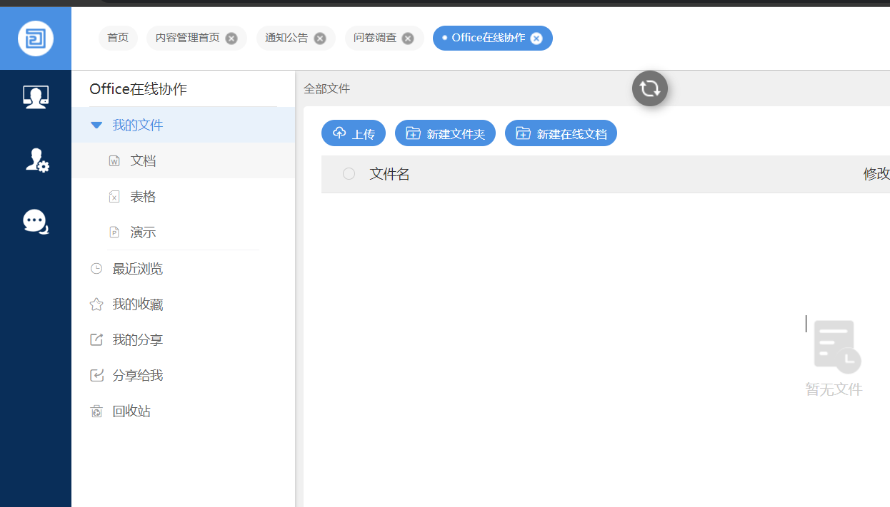The image size is (890, 507).
Task: Switch to the 问卷调查 tab
Action: 384,38
